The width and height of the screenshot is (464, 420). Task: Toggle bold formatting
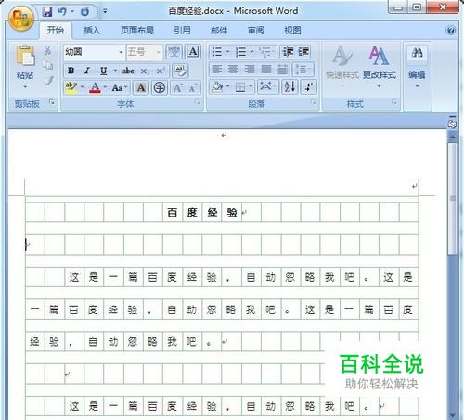point(71,71)
